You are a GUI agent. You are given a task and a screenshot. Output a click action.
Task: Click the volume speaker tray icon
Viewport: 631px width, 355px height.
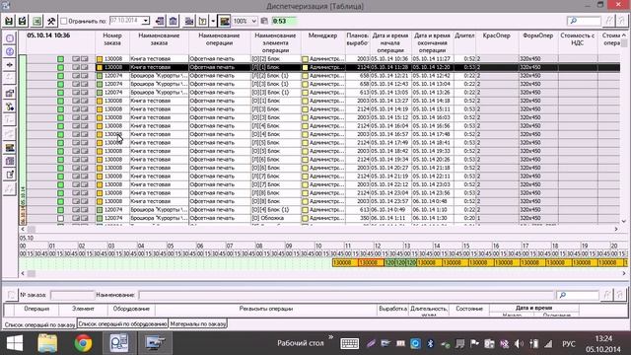click(x=519, y=344)
